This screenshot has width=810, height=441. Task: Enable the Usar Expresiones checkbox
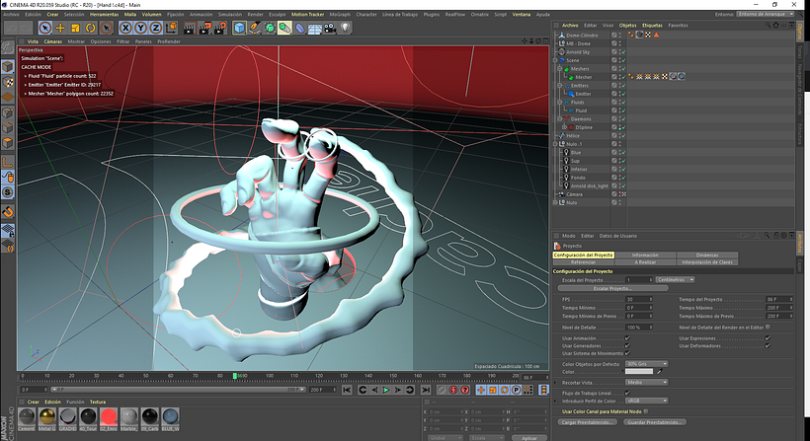tap(768, 337)
